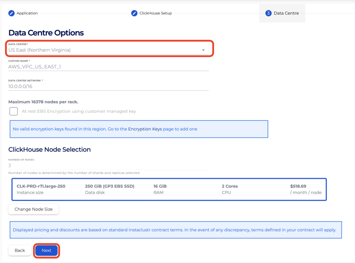This screenshot has height=263, width=355.
Task: Click the step 3 number circle icon
Action: pos(268,13)
